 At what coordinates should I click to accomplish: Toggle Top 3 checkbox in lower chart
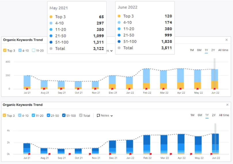pyautogui.click(x=4, y=115)
